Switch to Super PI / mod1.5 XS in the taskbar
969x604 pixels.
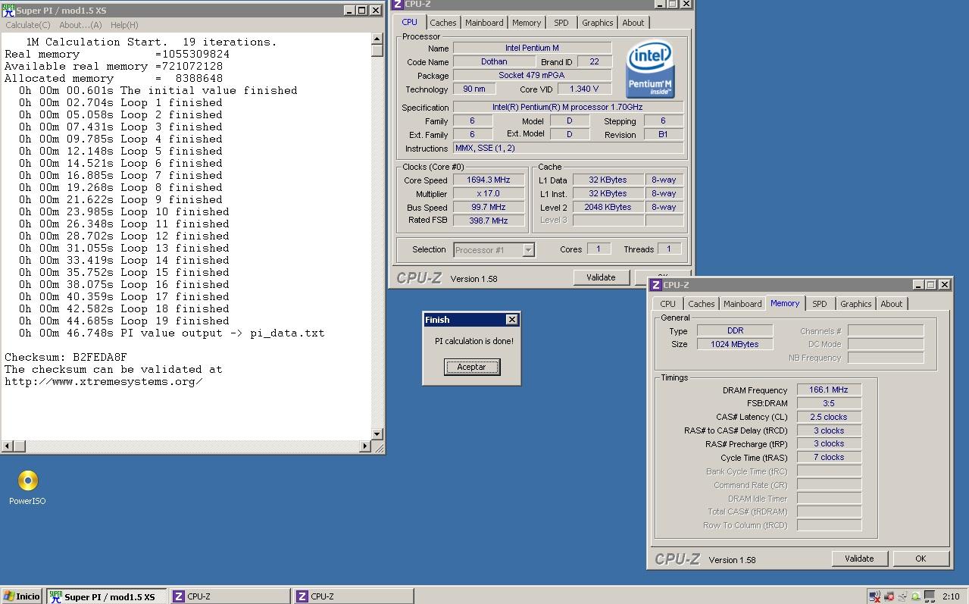[x=106, y=596]
